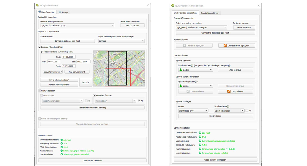Toggle All checkbox beside Select feature type(s)
Image resolution: width=307 pixels, height=166 pixels.
[86, 101]
